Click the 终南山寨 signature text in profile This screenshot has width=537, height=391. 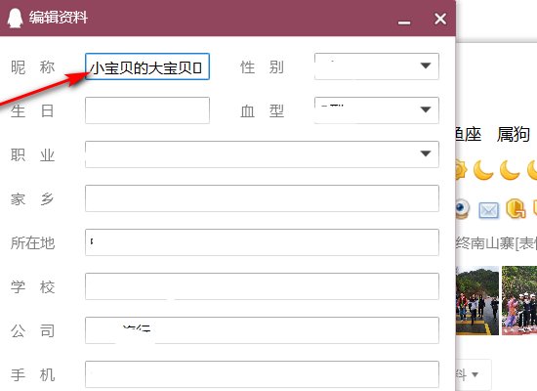tap(485, 243)
